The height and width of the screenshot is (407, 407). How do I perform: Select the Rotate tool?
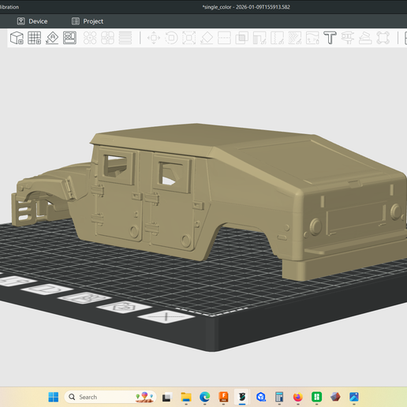(171, 38)
